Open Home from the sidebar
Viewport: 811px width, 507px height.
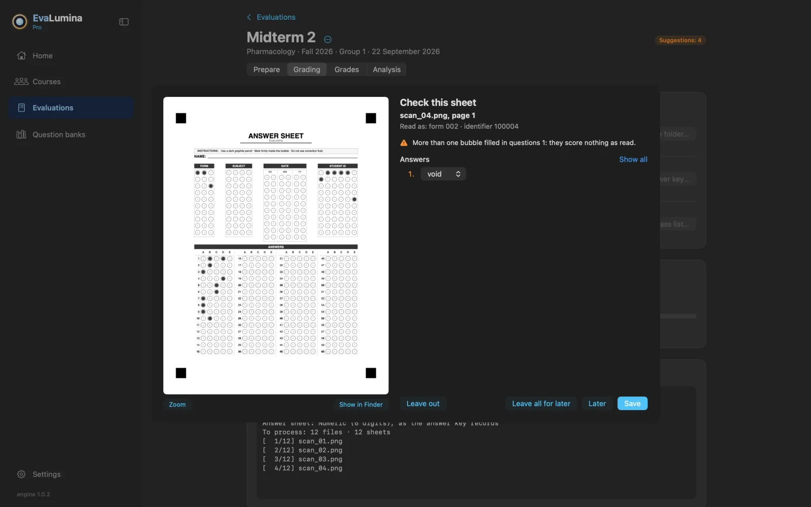click(71, 56)
